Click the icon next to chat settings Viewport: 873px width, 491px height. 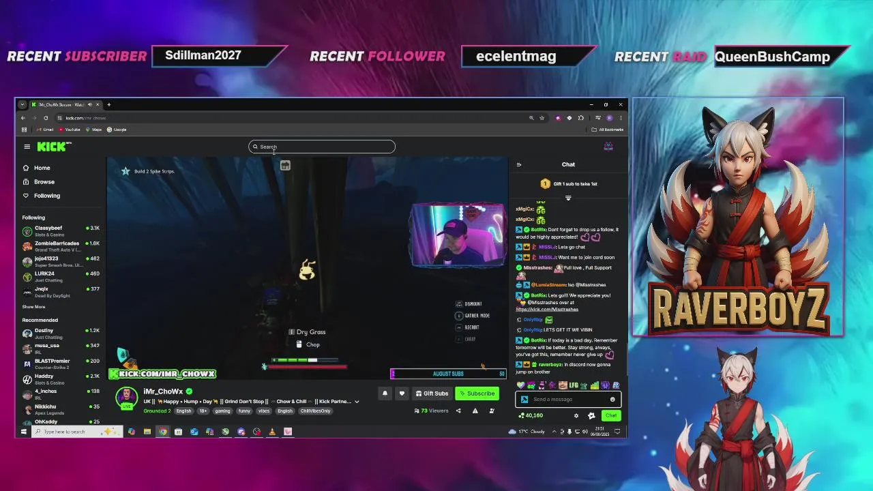pyautogui.click(x=591, y=415)
